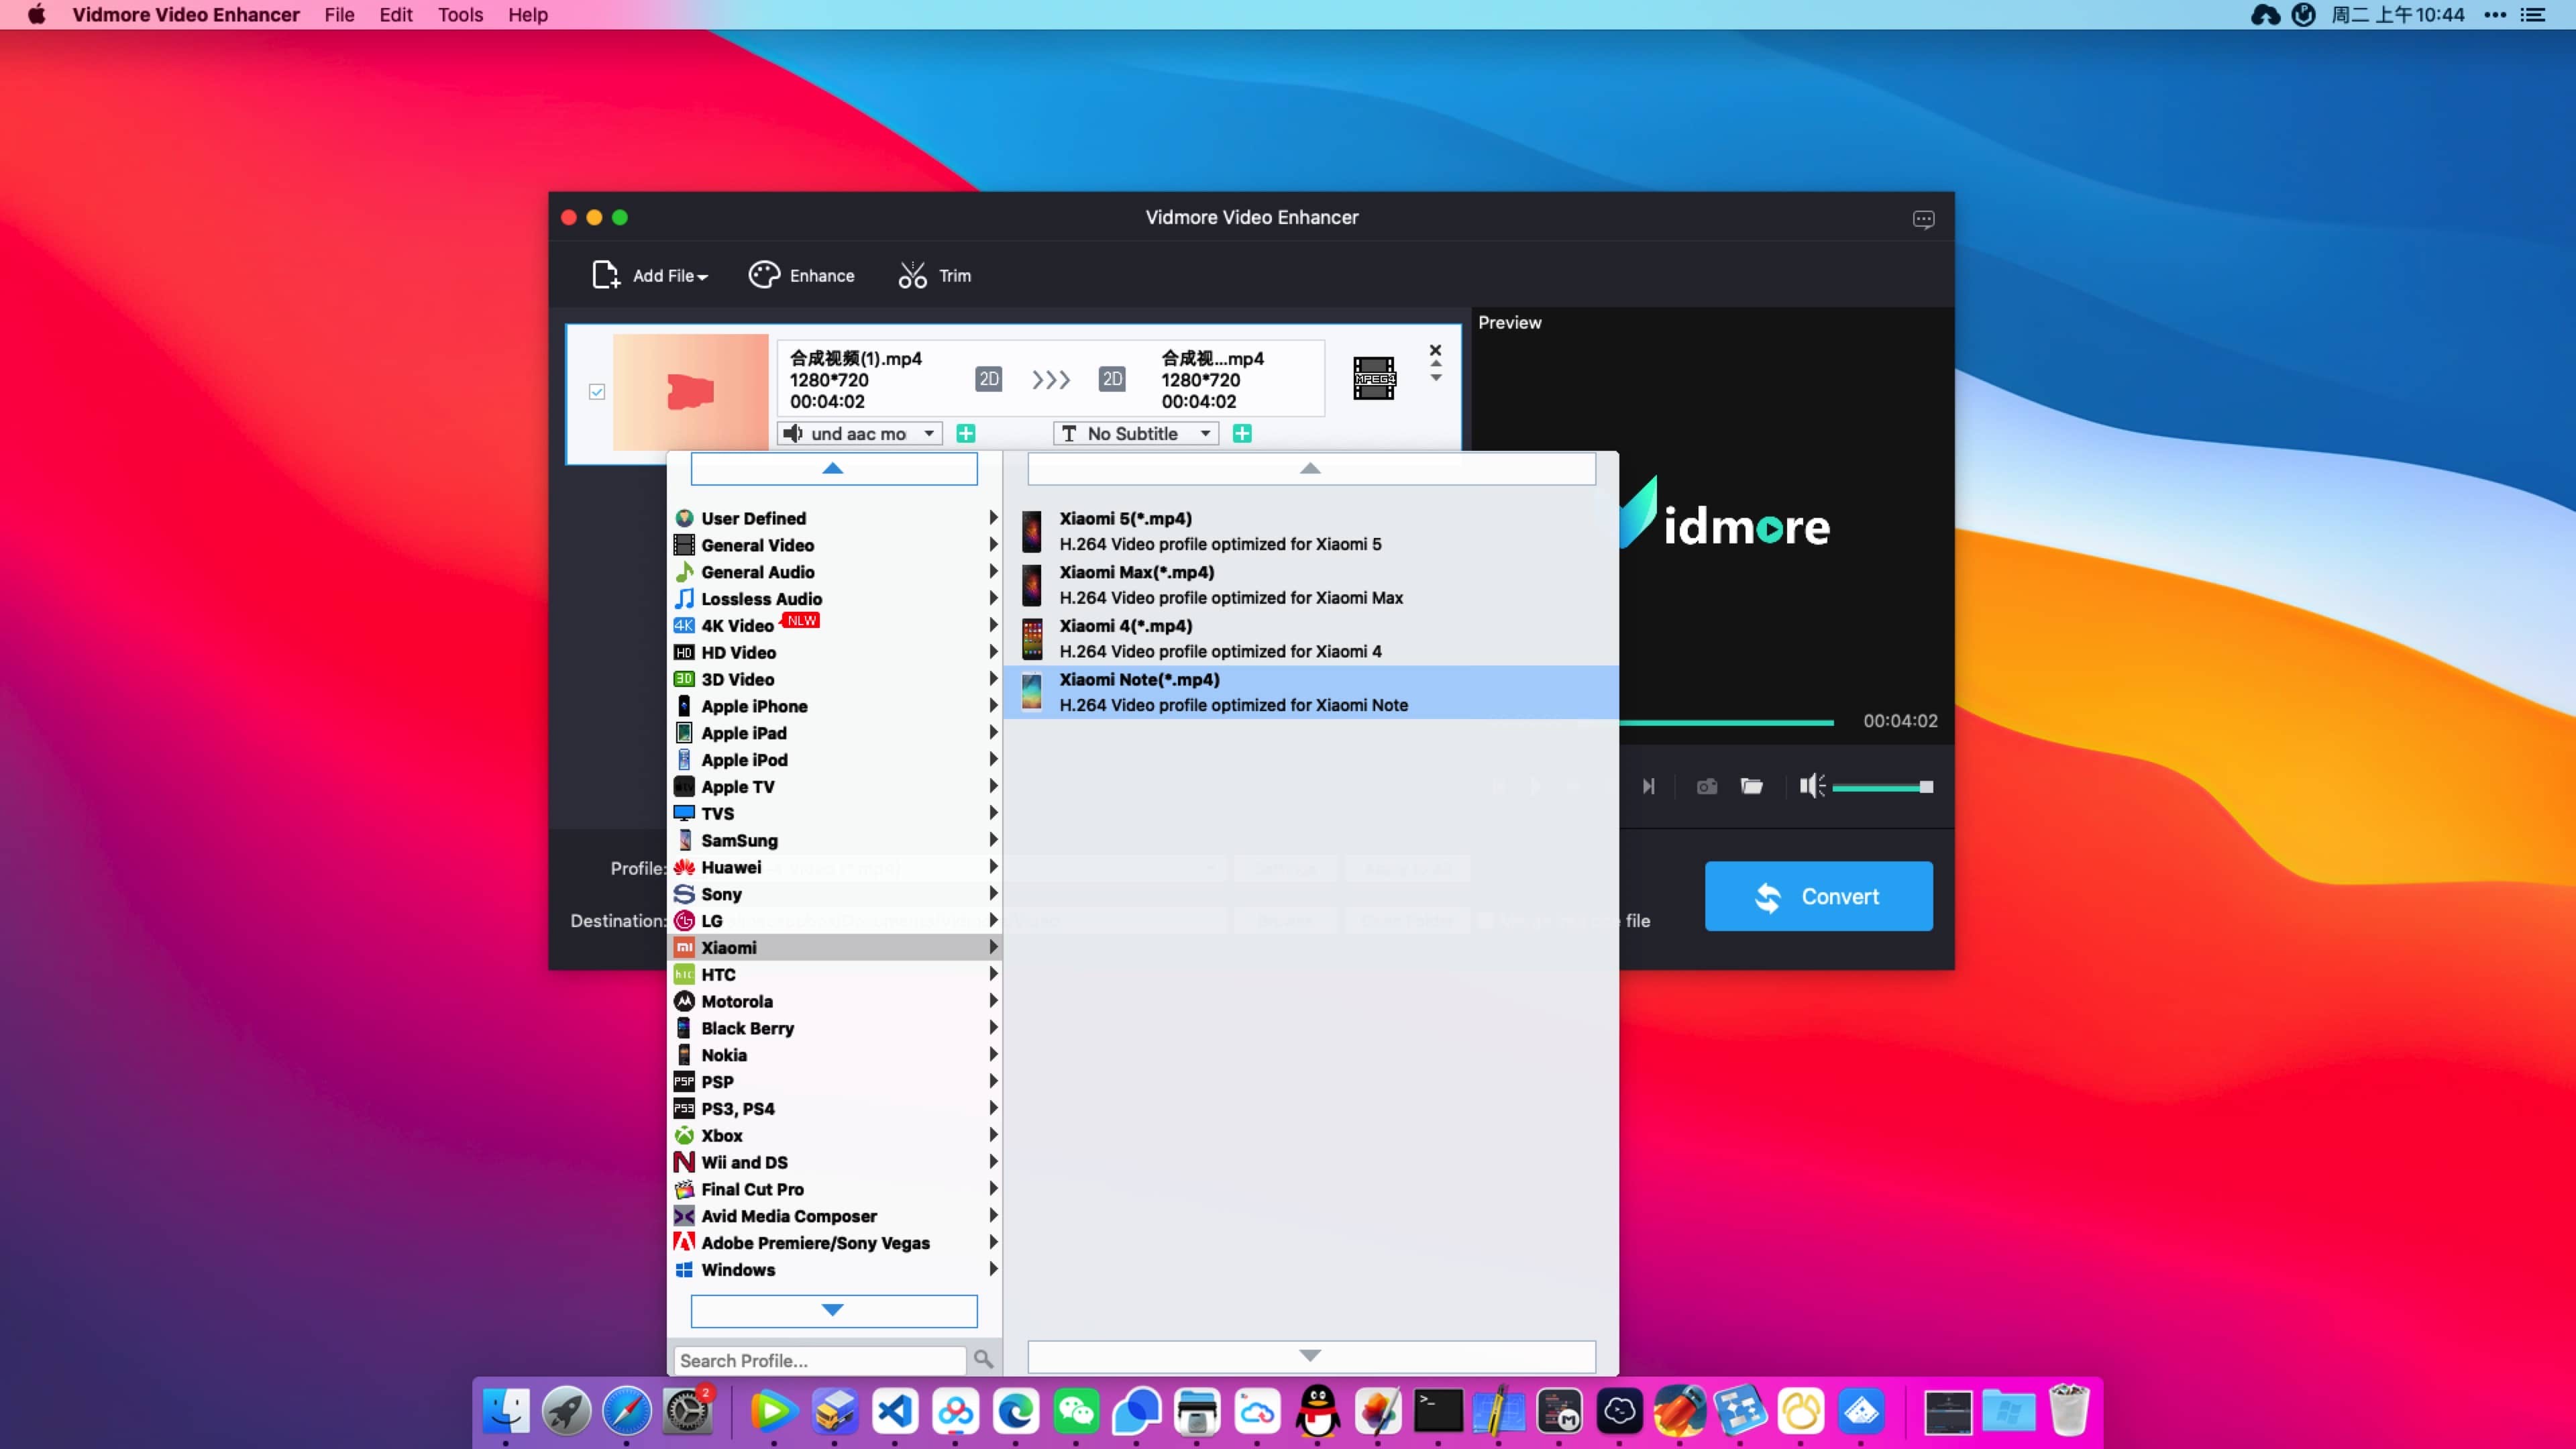Click the search magnifier icon
The width and height of the screenshot is (2576, 1449).
coord(983,1359)
